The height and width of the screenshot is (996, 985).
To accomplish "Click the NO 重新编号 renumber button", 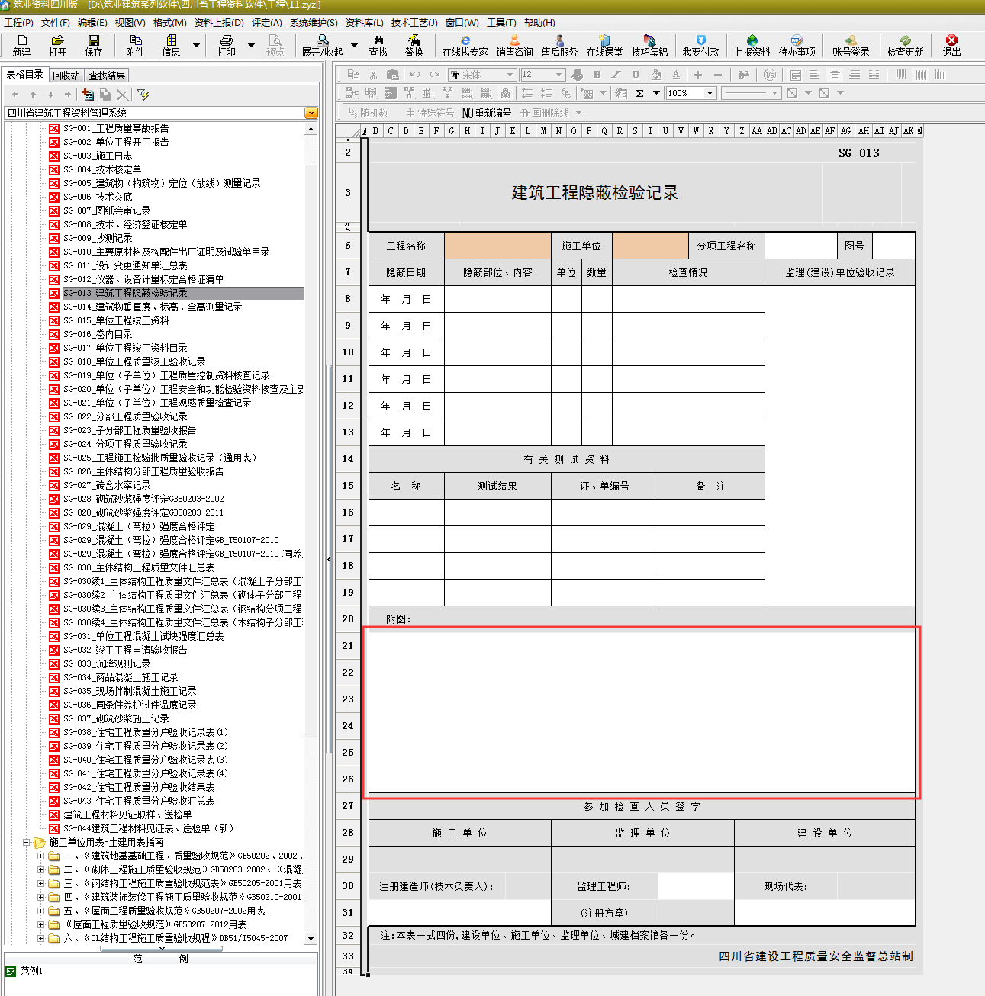I will tap(487, 113).
